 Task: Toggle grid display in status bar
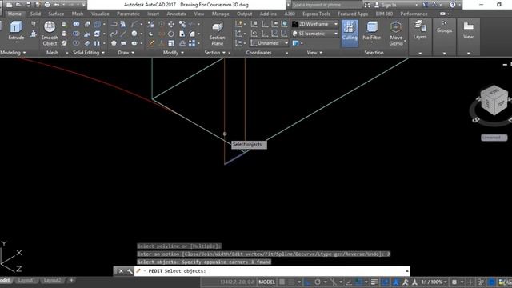click(282, 282)
